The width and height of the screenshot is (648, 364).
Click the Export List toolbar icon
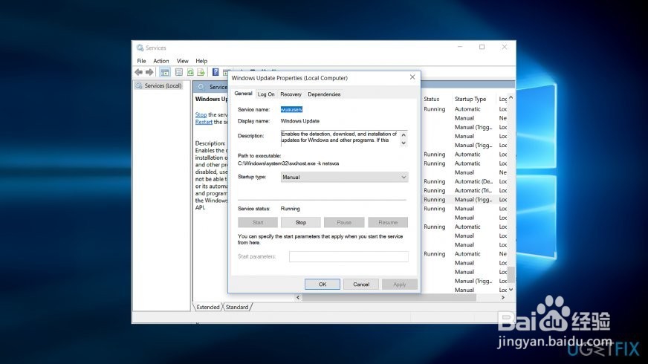click(x=201, y=72)
